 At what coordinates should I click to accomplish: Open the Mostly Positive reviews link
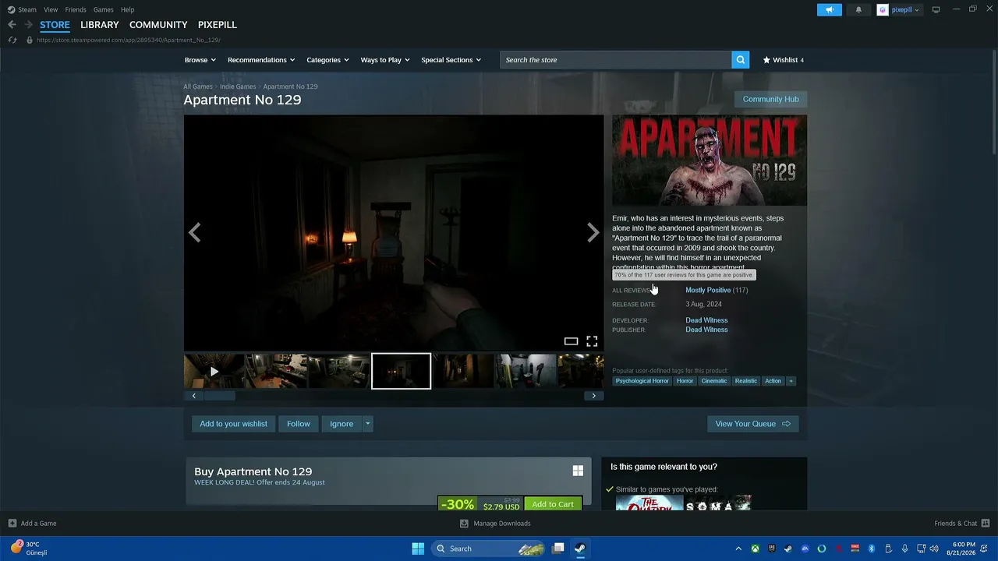[708, 290]
